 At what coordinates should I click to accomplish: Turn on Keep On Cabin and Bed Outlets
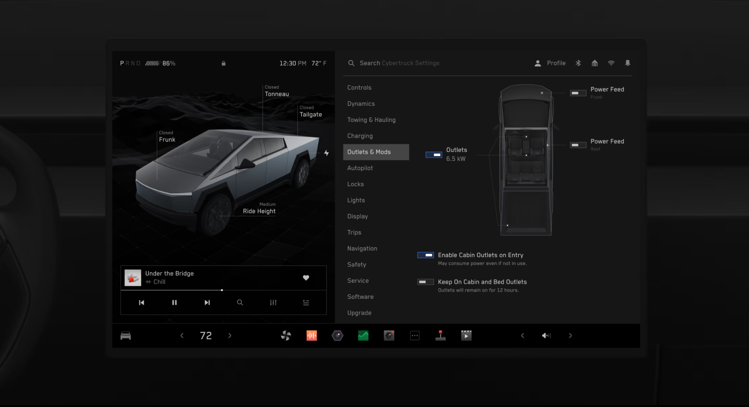(425, 282)
